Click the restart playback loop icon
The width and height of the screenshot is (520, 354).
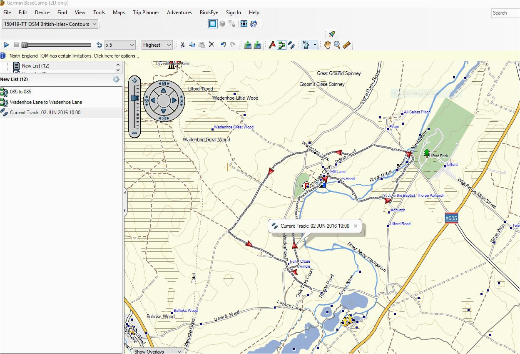point(99,45)
